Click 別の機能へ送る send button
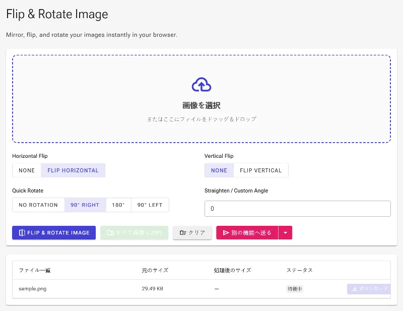The height and width of the screenshot is (311, 403). (247, 233)
